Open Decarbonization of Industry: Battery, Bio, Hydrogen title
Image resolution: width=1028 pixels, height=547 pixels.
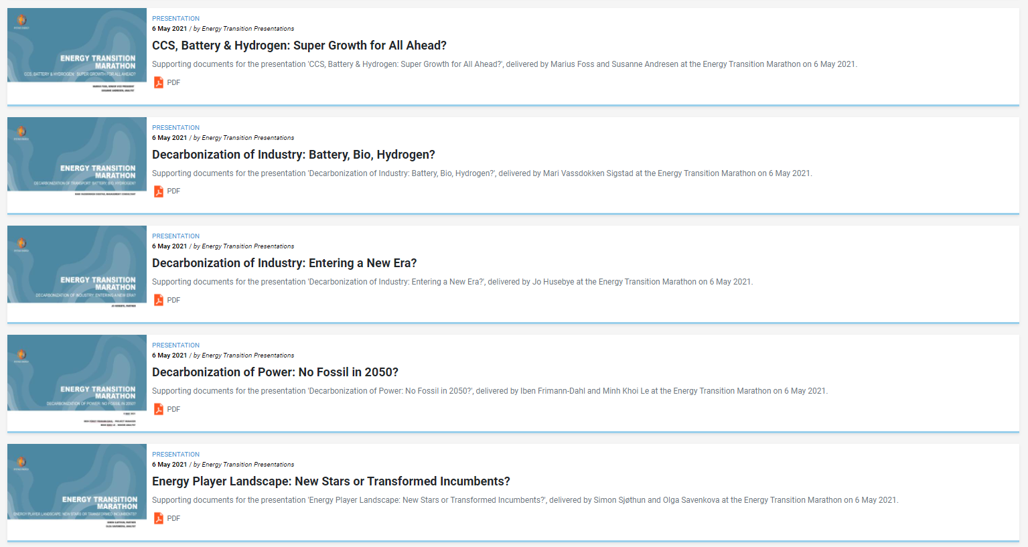coord(293,155)
